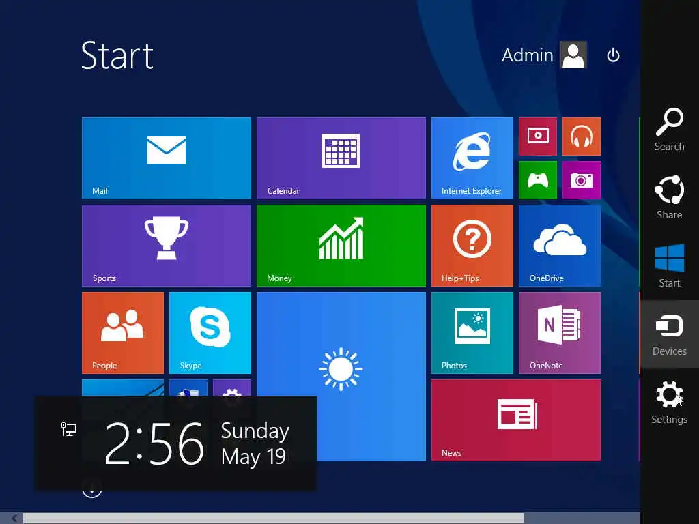Click the Search charm
This screenshot has height=524, width=699.
(669, 129)
